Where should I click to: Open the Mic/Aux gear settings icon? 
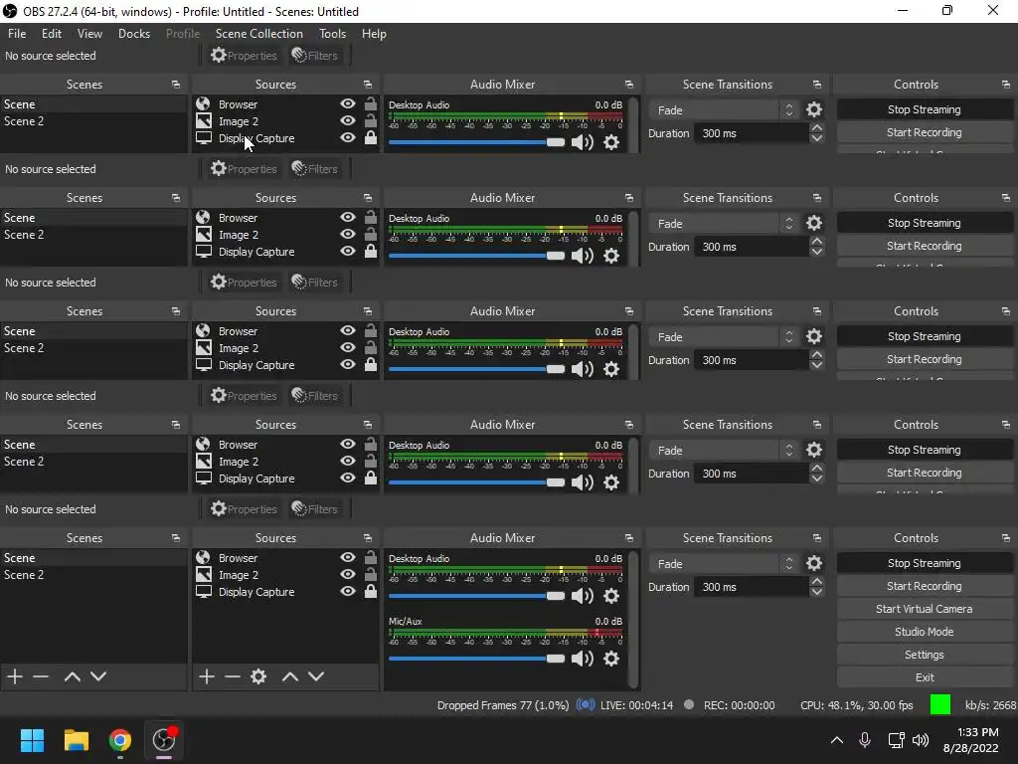(611, 659)
